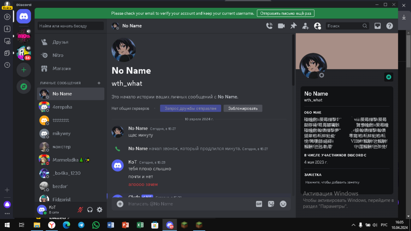Click the Discord home button
The width and height of the screenshot is (411, 231).
click(x=23, y=16)
